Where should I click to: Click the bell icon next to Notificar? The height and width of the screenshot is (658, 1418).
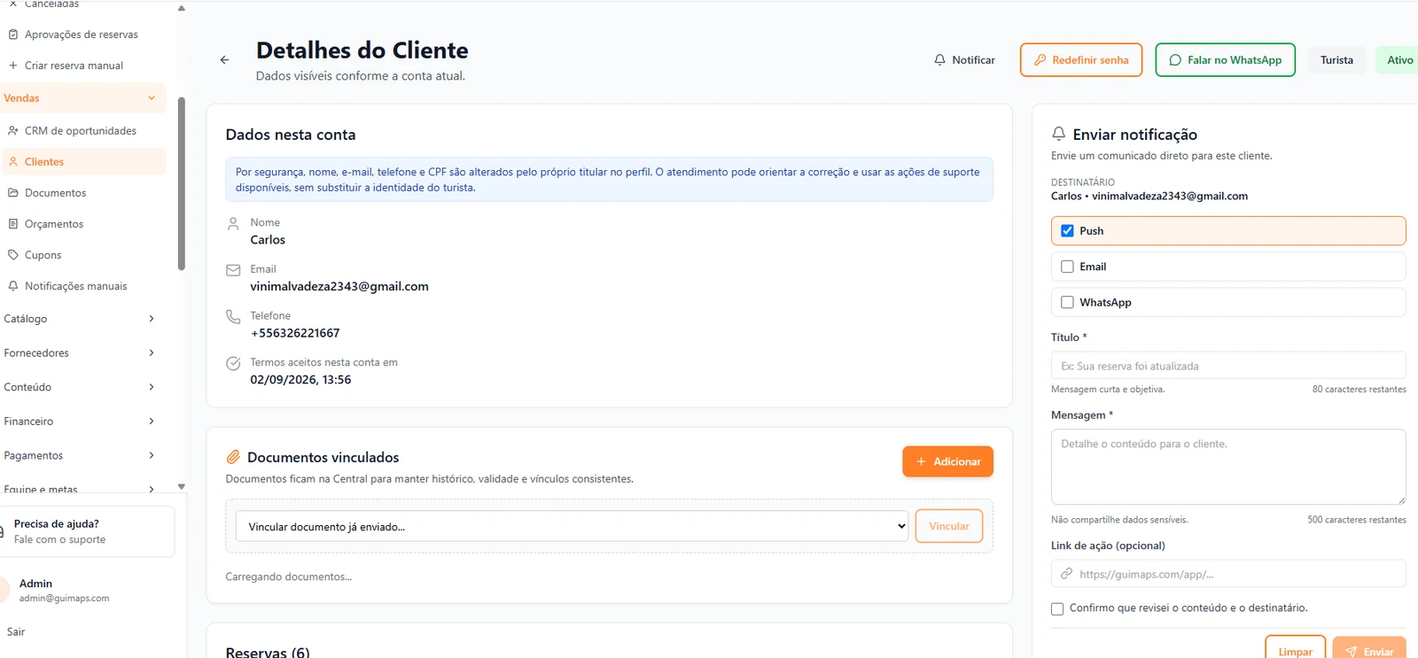(939, 60)
